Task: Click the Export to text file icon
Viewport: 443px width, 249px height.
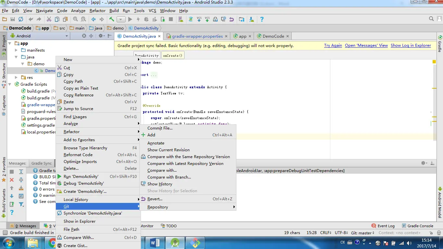Action: click(x=12, y=204)
